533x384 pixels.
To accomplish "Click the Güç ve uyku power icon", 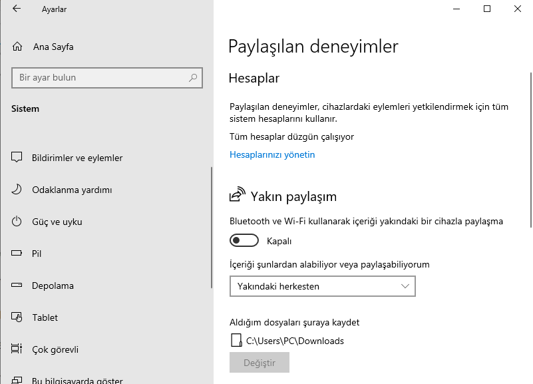I will tap(17, 222).
